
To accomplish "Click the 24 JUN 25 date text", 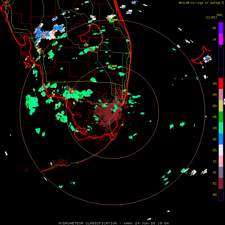I will pyautogui.click(x=145, y=223).
